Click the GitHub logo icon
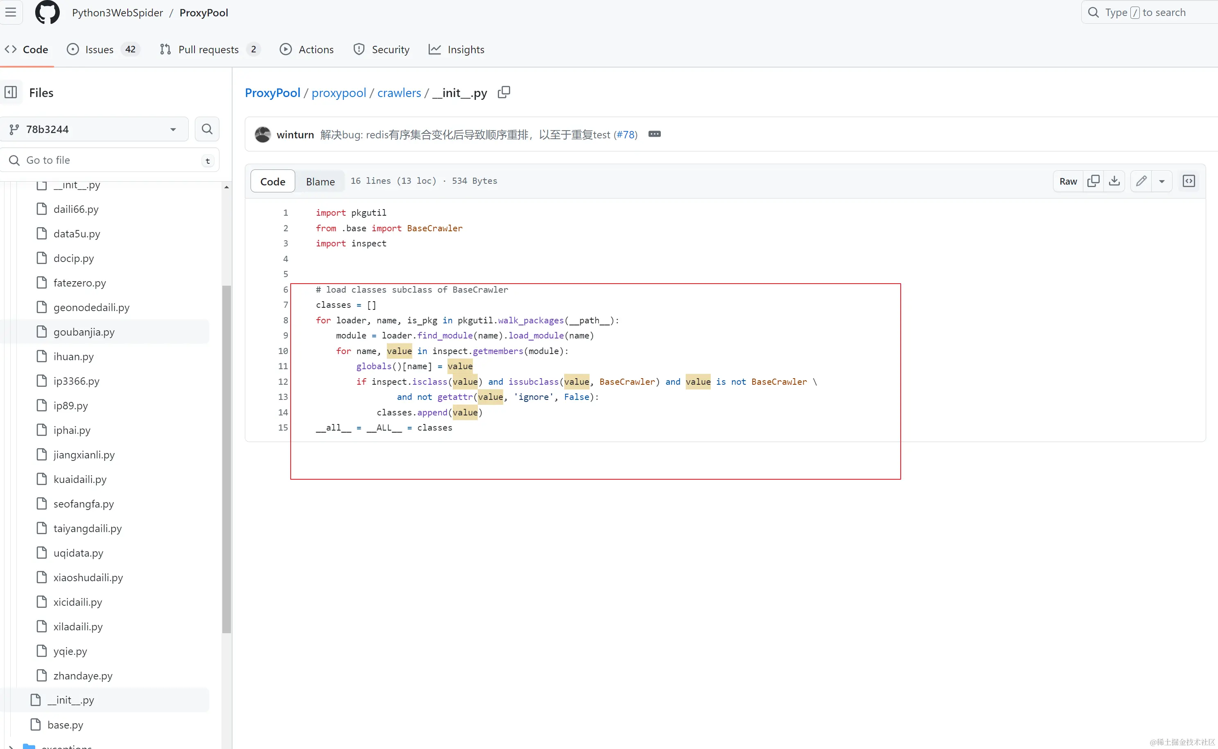This screenshot has width=1218, height=749. pos(47,12)
